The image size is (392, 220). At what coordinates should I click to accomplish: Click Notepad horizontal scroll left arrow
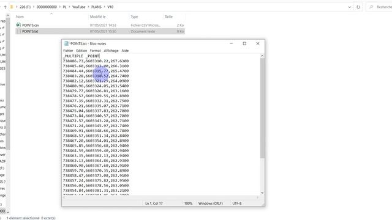pyautogui.click(x=64, y=197)
